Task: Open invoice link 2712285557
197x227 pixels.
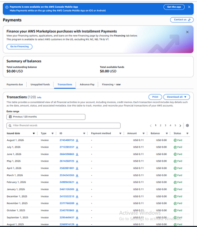Action: click(x=67, y=147)
